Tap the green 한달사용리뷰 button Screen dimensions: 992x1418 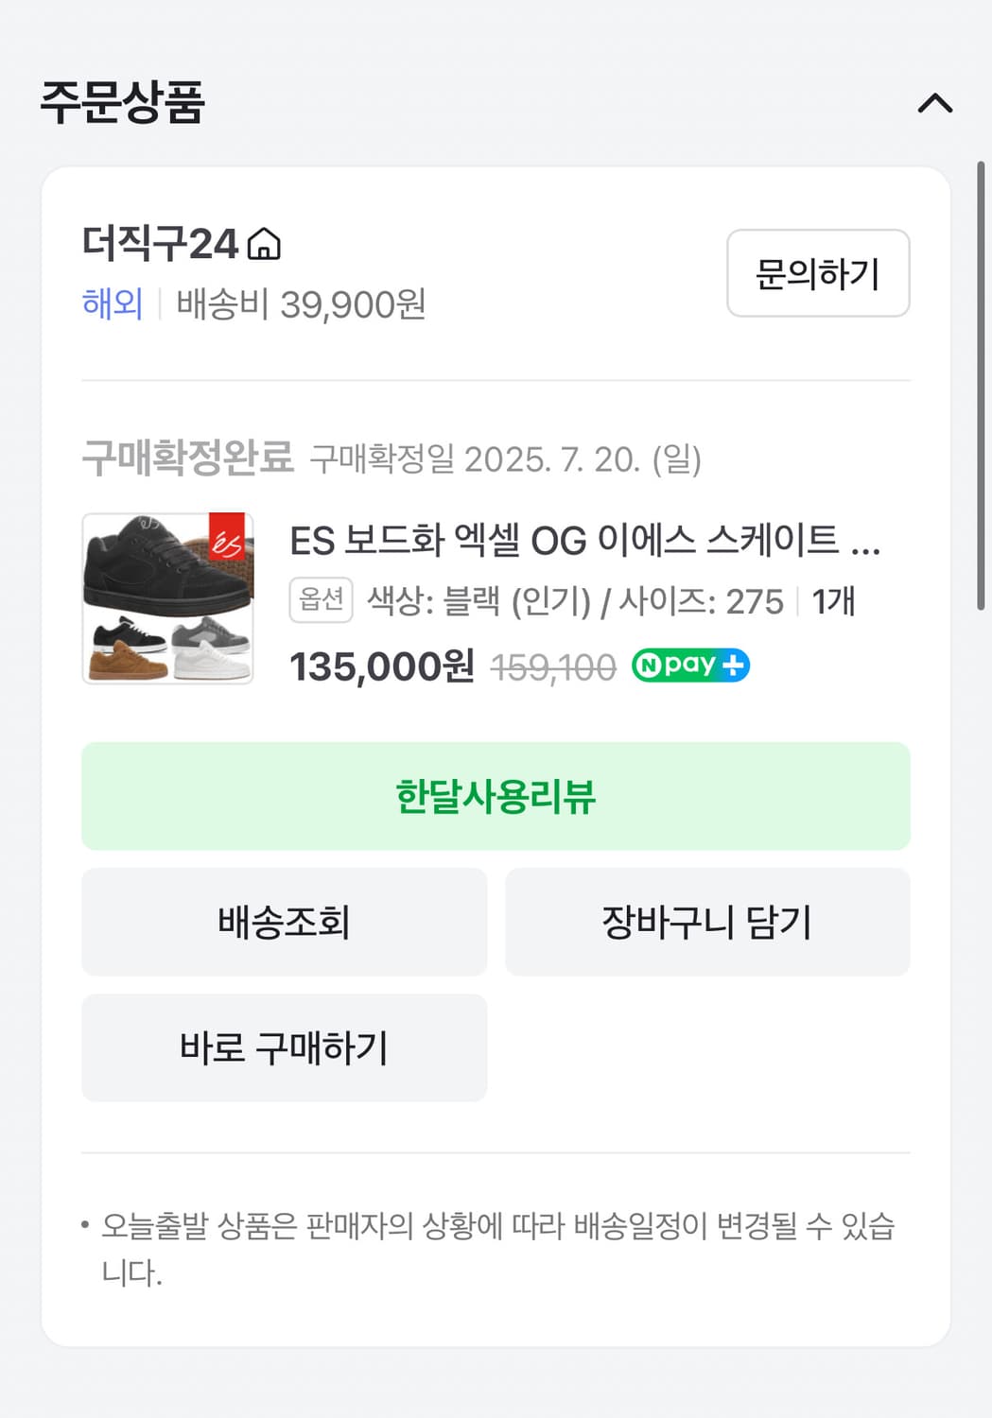(496, 796)
